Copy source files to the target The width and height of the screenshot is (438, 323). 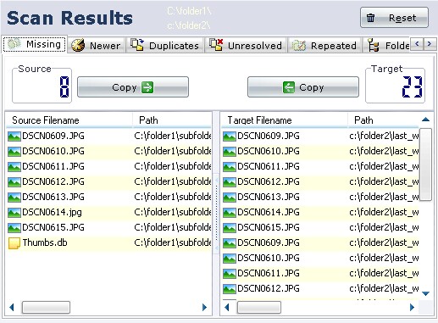133,87
